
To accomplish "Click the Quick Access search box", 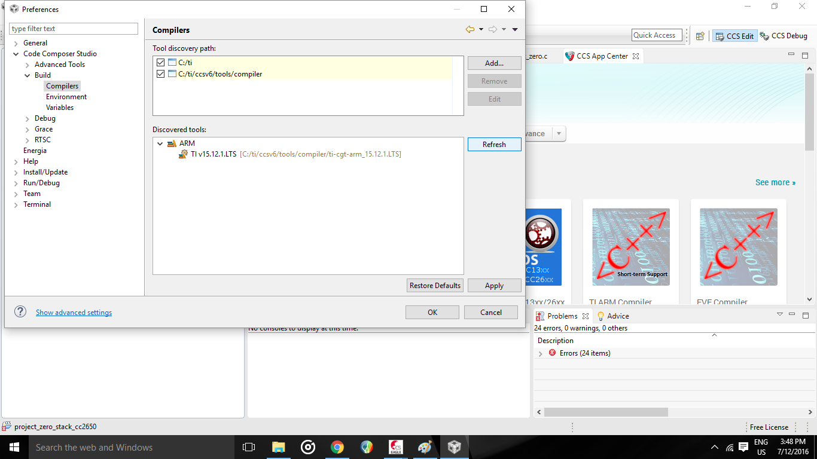I will pos(657,35).
